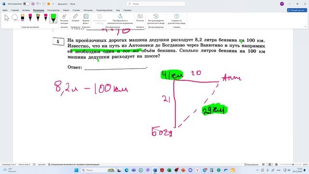Viewport: 309px width, 174px height.
Task: Switch to the Конструктор tab
Action: 54,10
